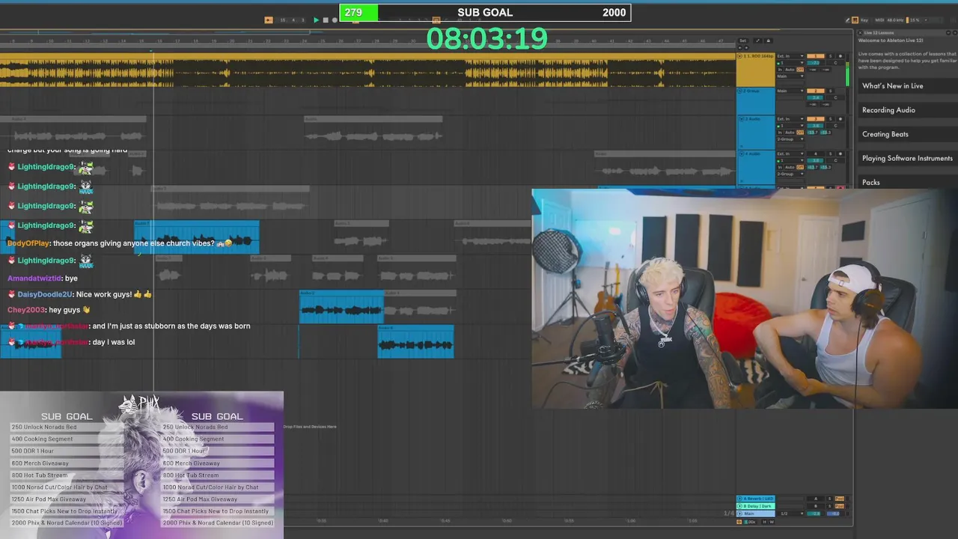Click the icon between Set and lock
This screenshot has height=539, width=958.
pyautogui.click(x=757, y=40)
